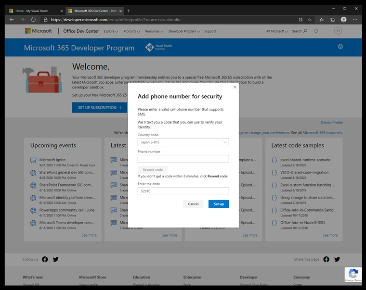Add page to favorites star icon
The width and height of the screenshot is (366, 290).
(310, 20)
